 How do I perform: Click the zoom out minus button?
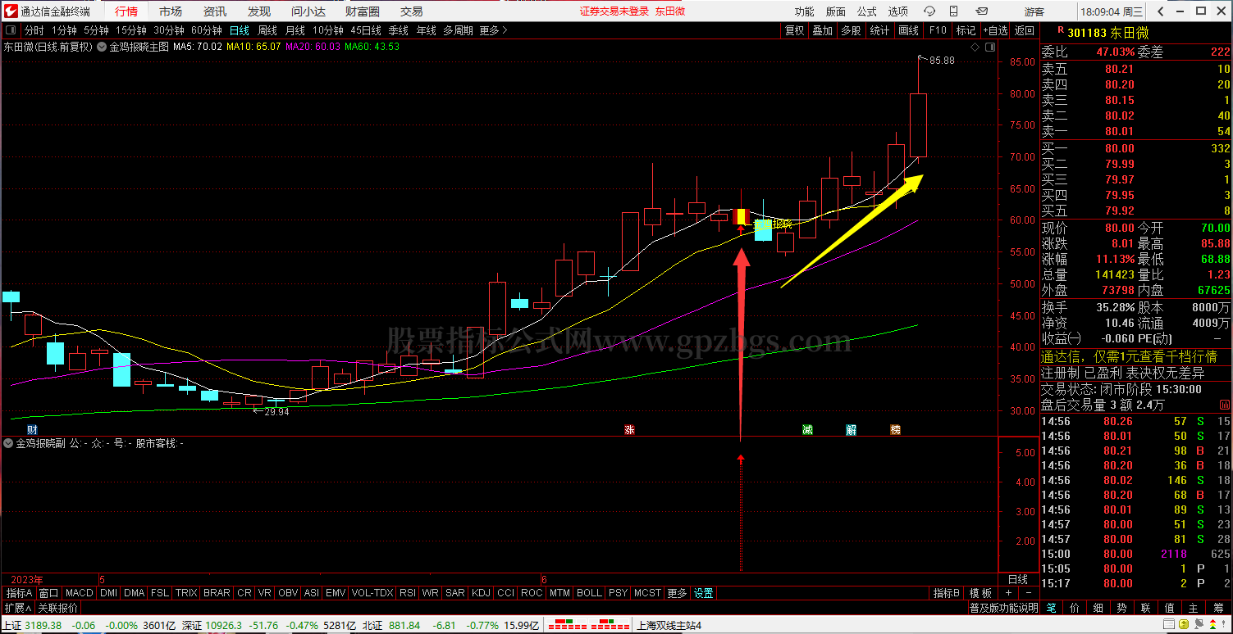point(1027,593)
